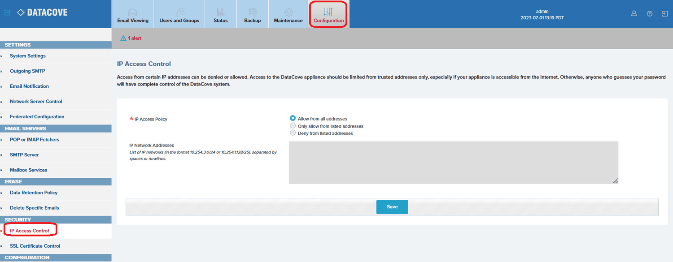Click the logout arrow icon
Screen dimensions: 673x262
665,13
